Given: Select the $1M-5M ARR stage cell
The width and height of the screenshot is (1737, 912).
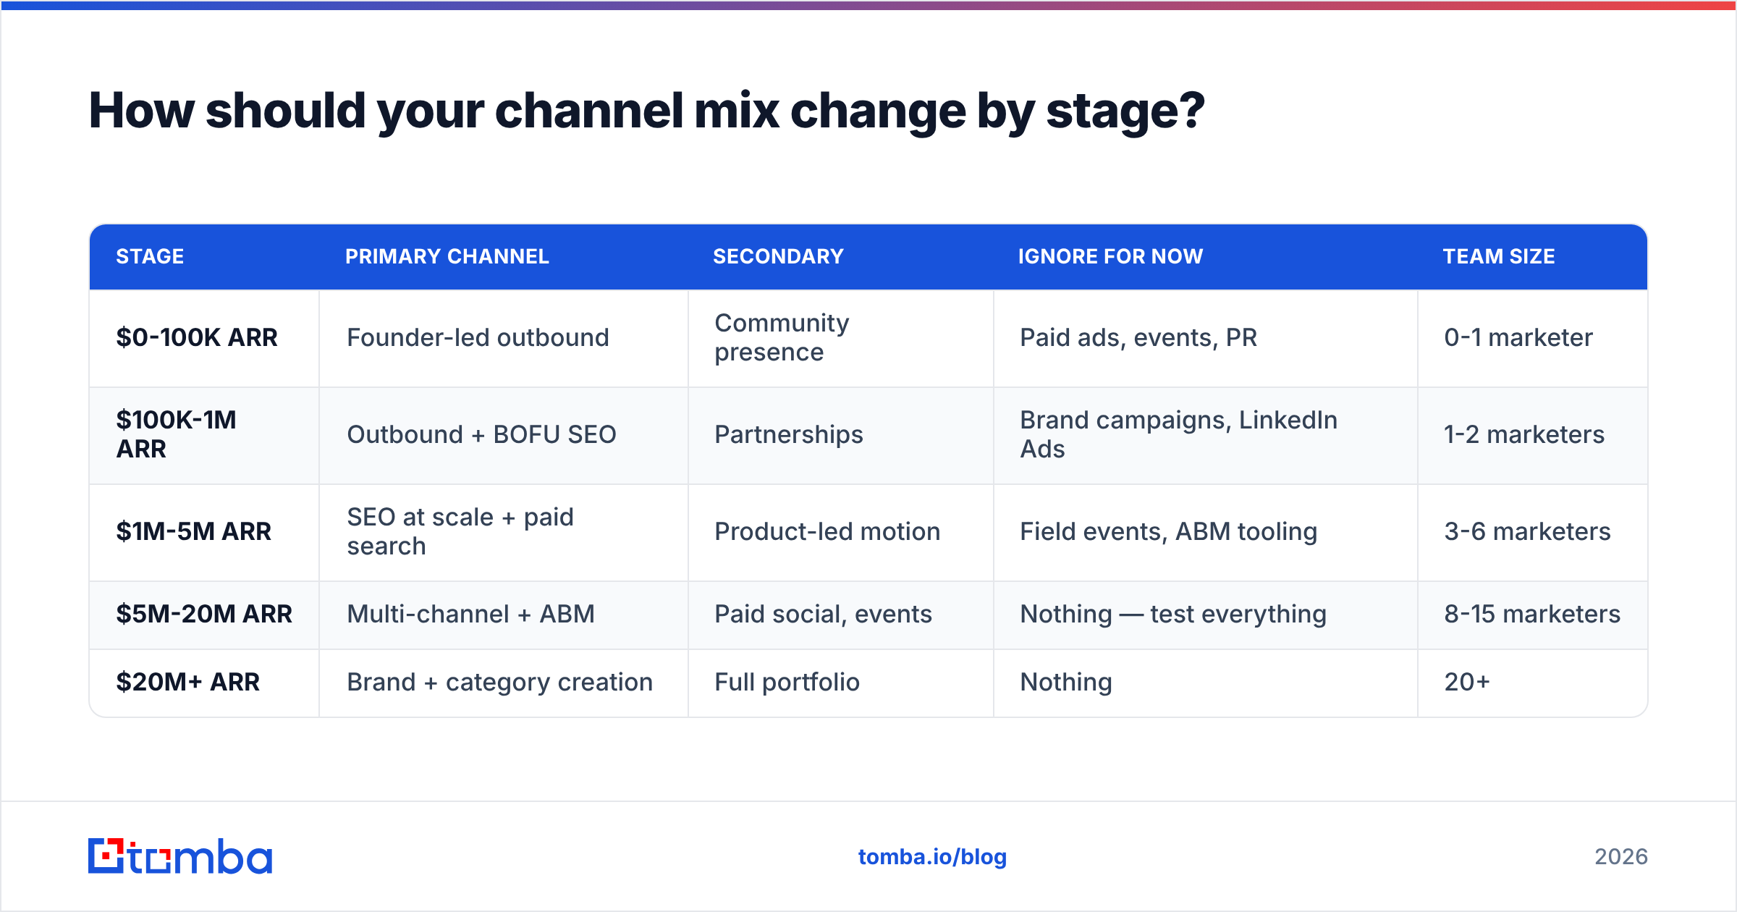Looking at the screenshot, I should pyautogui.click(x=204, y=532).
